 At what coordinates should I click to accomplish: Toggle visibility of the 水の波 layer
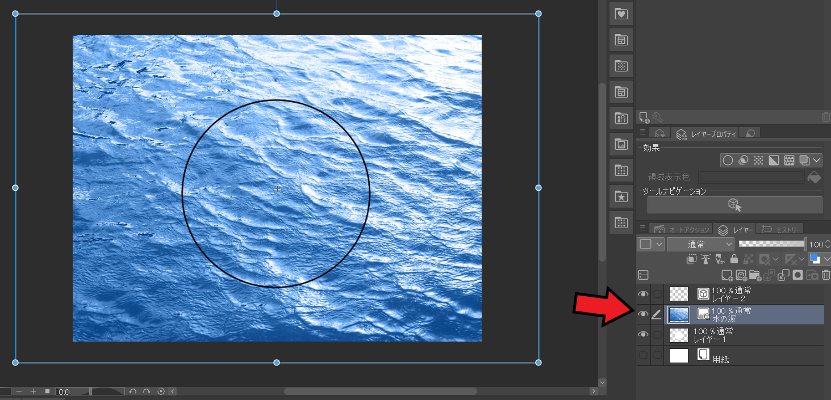coord(644,314)
